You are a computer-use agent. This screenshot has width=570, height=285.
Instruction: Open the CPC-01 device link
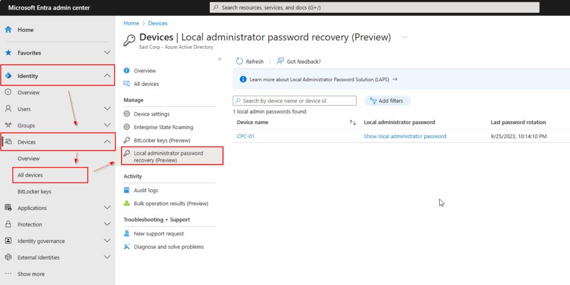245,136
